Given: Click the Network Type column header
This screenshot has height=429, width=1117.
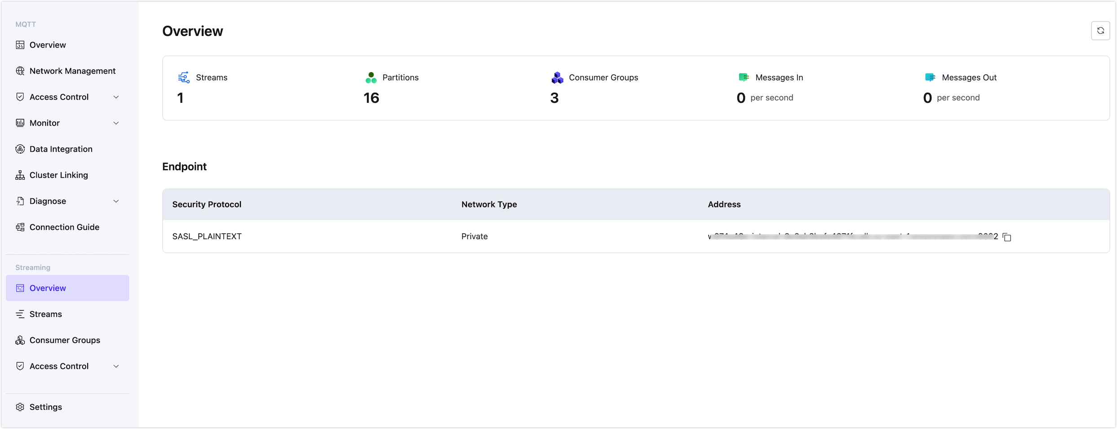Looking at the screenshot, I should 489,205.
